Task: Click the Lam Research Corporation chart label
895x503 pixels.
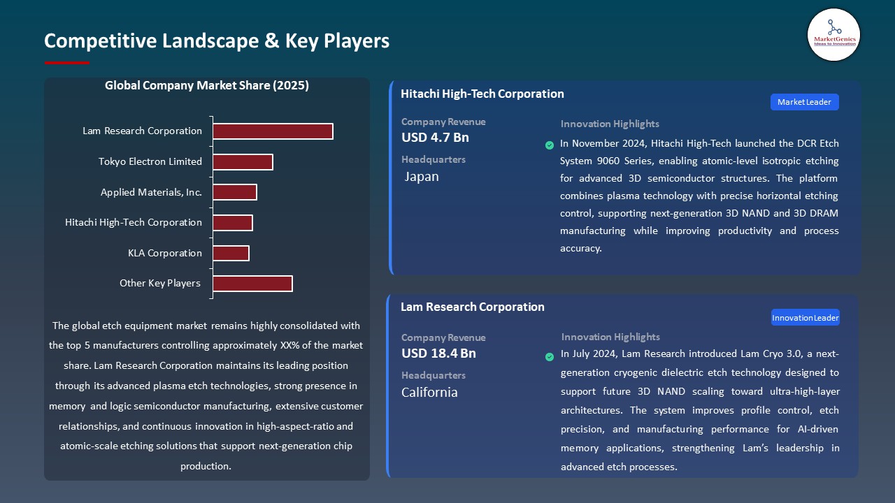Action: [x=142, y=131]
